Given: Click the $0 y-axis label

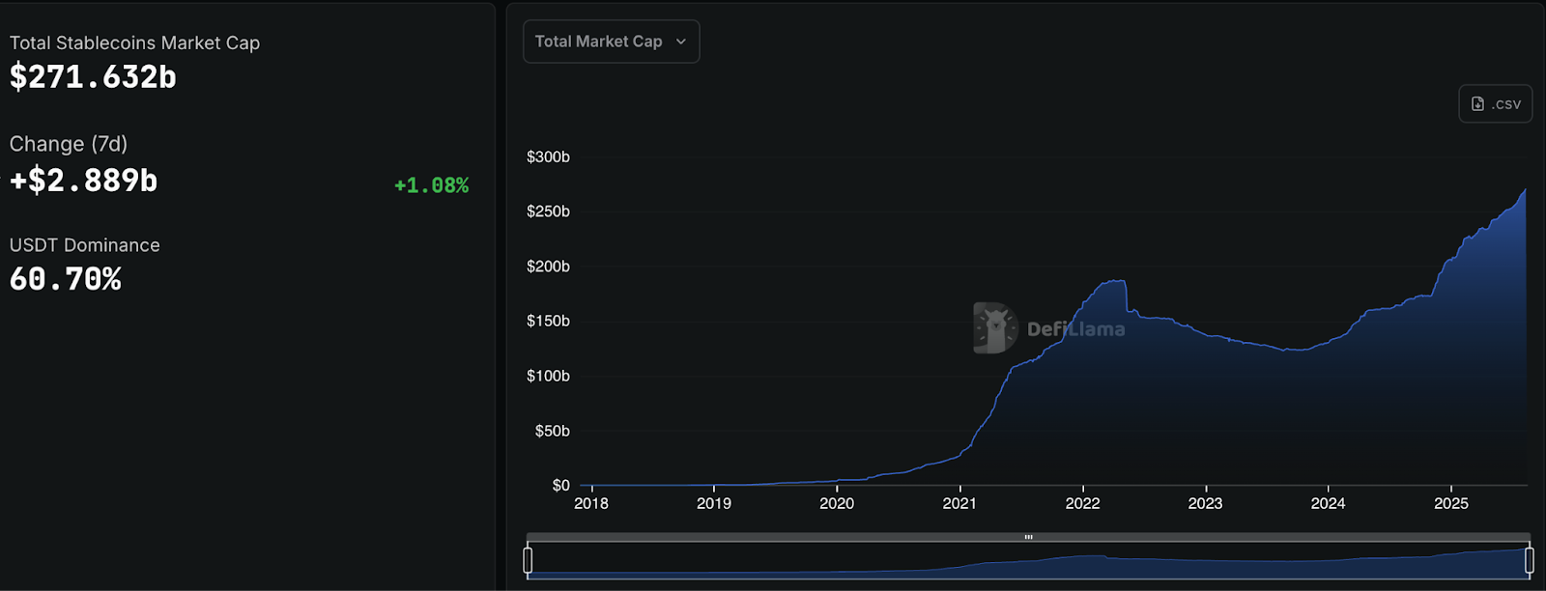Looking at the screenshot, I should pos(560,485).
